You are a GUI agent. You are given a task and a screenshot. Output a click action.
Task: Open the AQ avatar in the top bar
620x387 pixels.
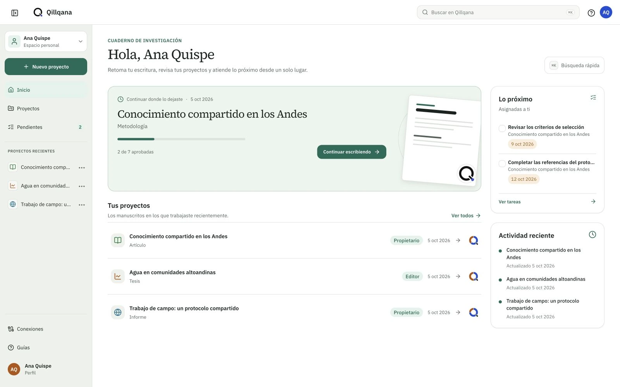click(606, 12)
